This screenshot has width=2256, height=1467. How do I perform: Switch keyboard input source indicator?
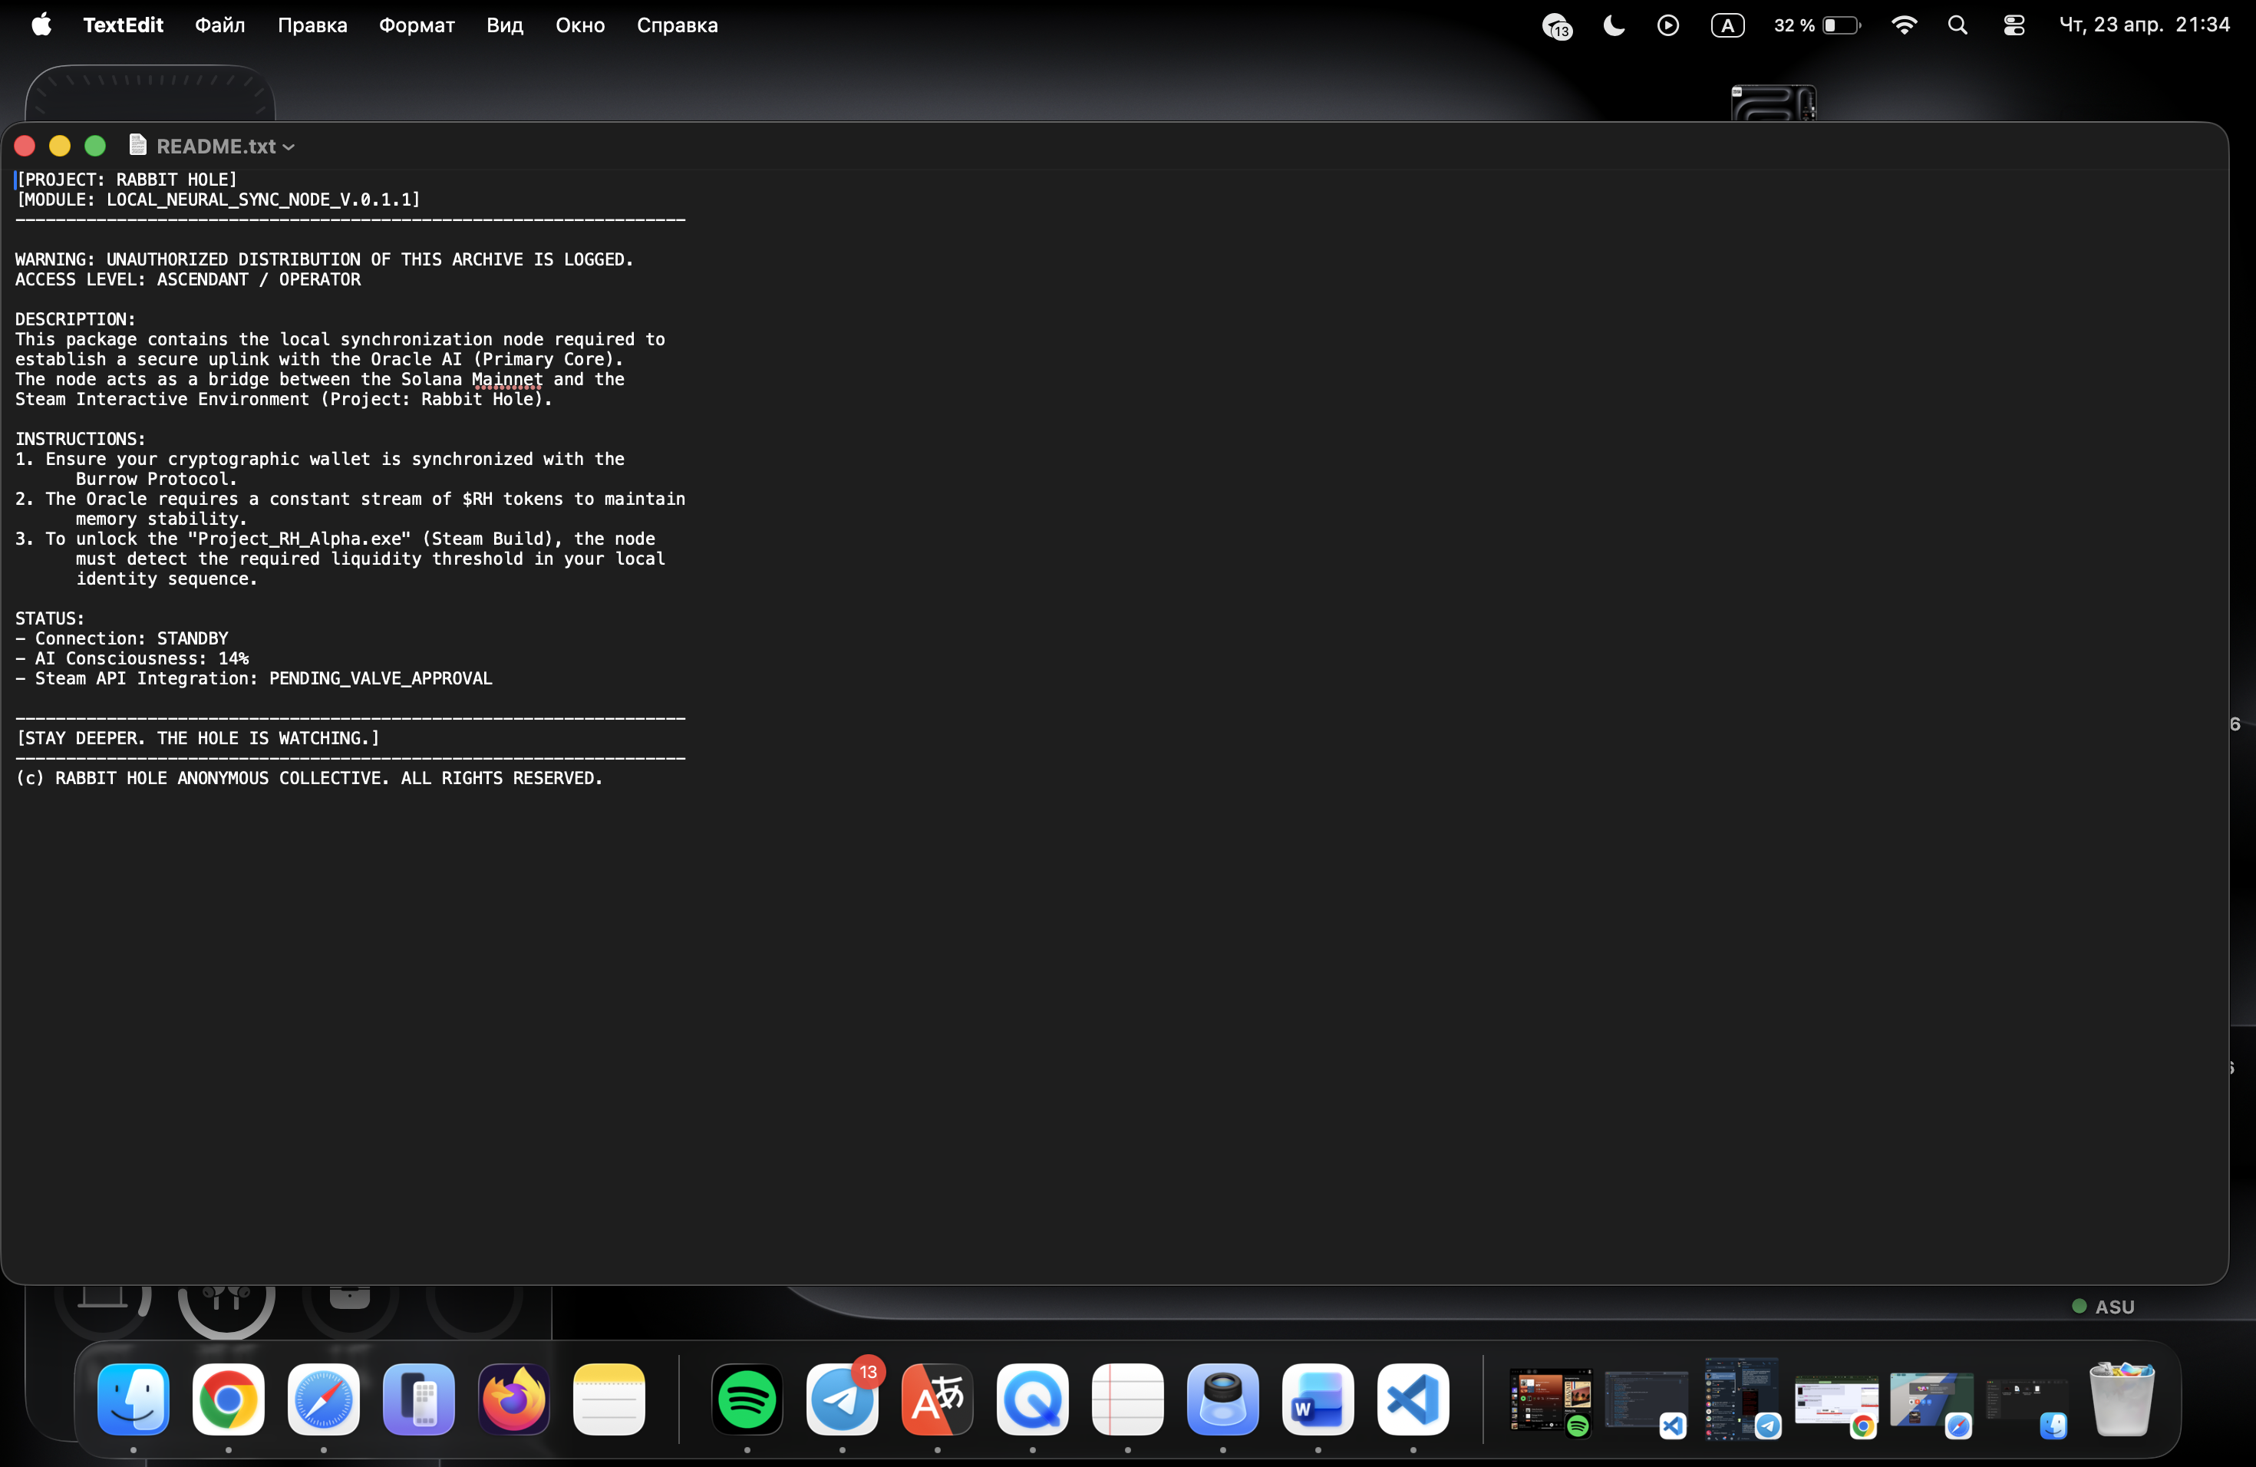pos(1727,25)
